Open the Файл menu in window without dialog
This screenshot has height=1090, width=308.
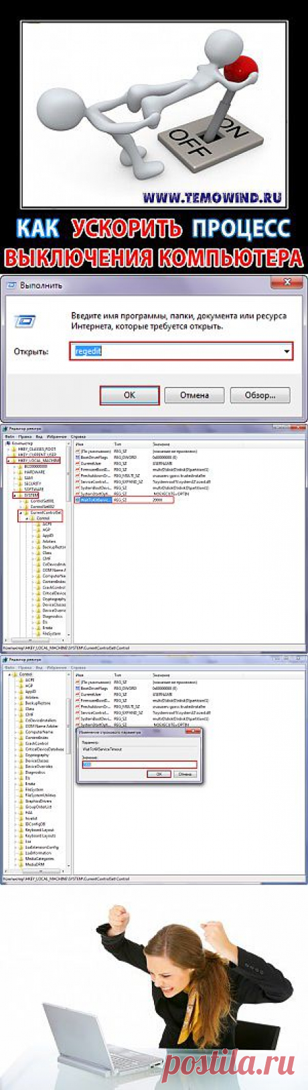(x=9, y=437)
